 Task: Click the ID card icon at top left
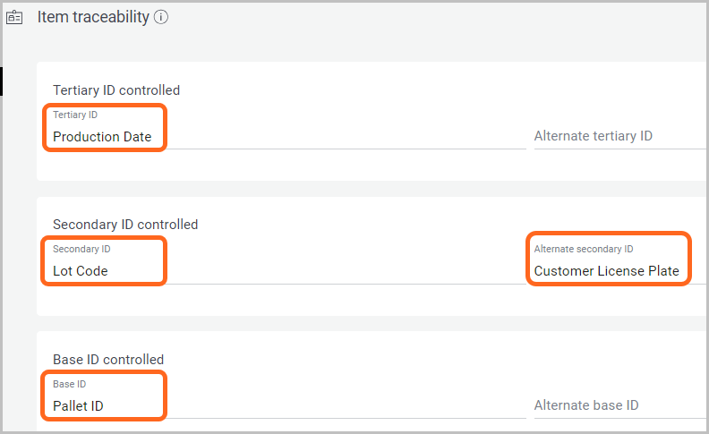click(x=14, y=18)
